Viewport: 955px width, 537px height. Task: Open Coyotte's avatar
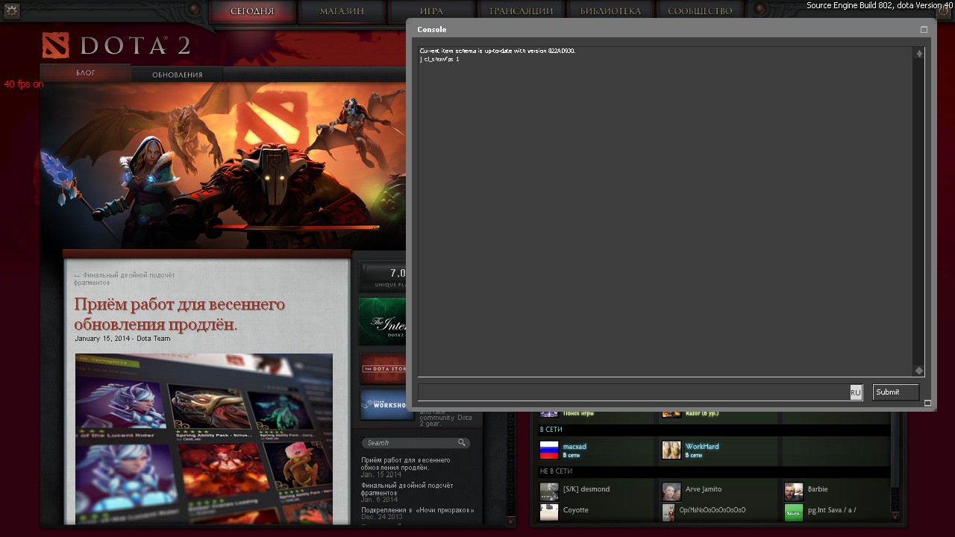click(x=549, y=512)
